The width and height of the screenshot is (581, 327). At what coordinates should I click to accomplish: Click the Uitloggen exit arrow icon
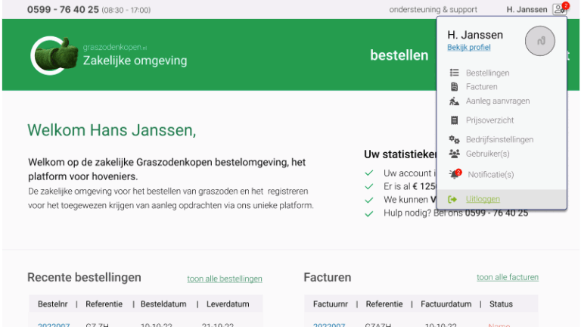click(x=452, y=200)
